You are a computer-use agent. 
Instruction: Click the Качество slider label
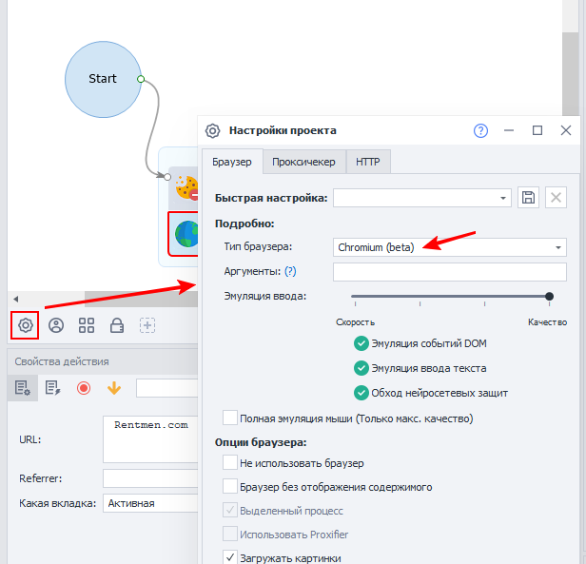(x=547, y=322)
